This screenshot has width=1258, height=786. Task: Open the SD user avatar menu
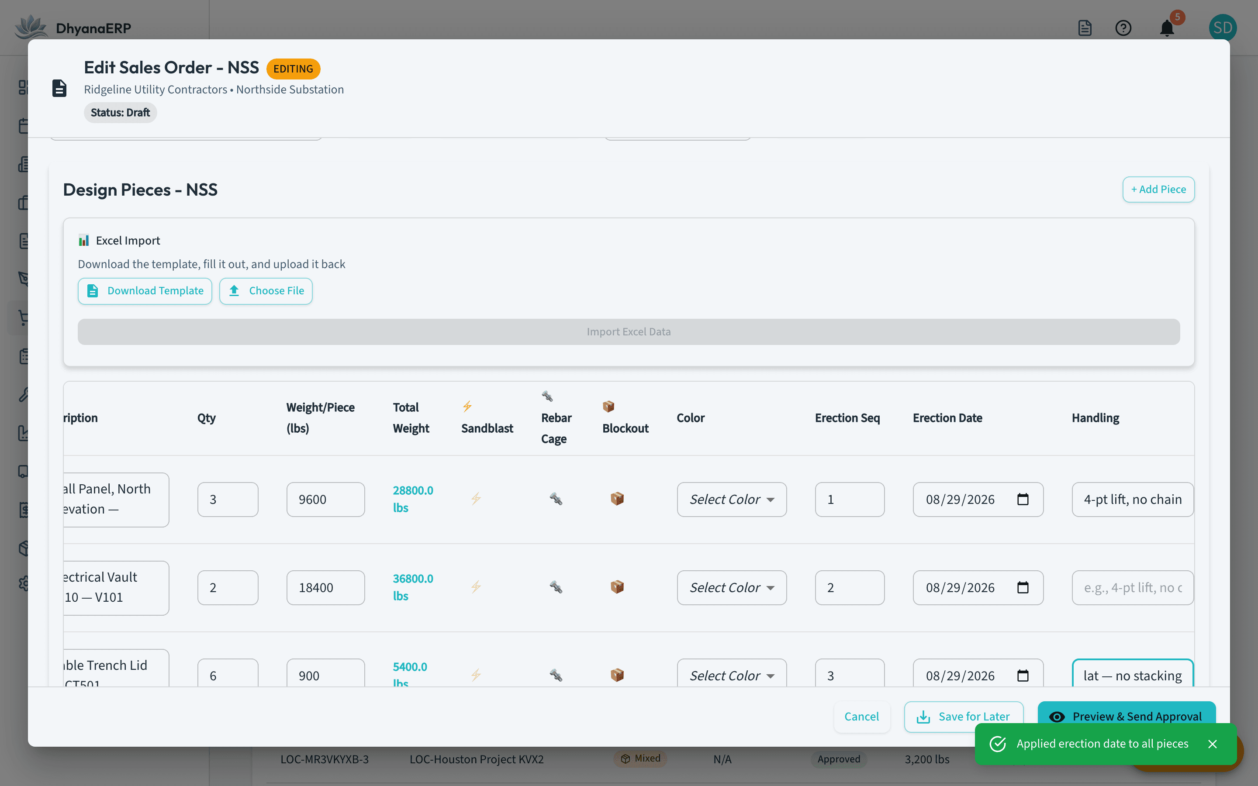tap(1223, 28)
